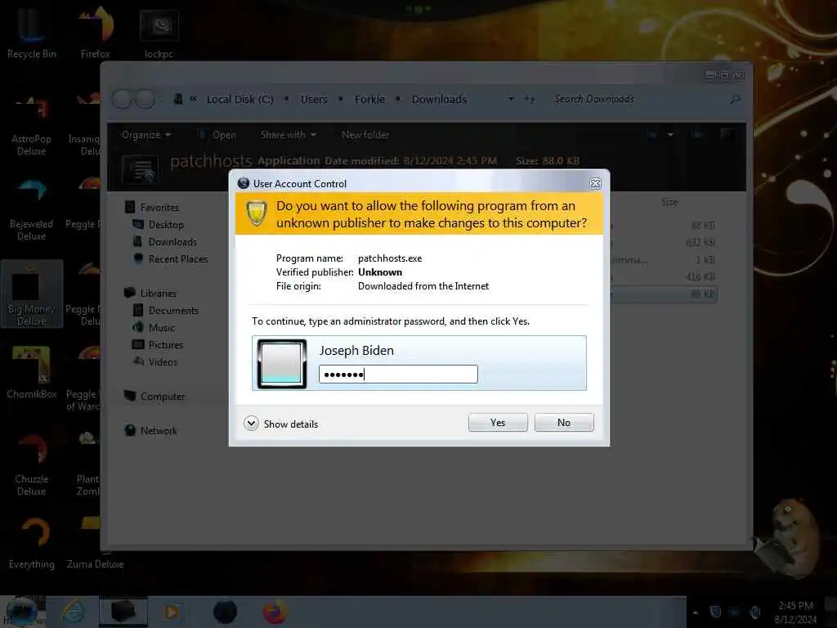Open Firefox from the taskbar
Image resolution: width=837 pixels, height=628 pixels.
[275, 612]
